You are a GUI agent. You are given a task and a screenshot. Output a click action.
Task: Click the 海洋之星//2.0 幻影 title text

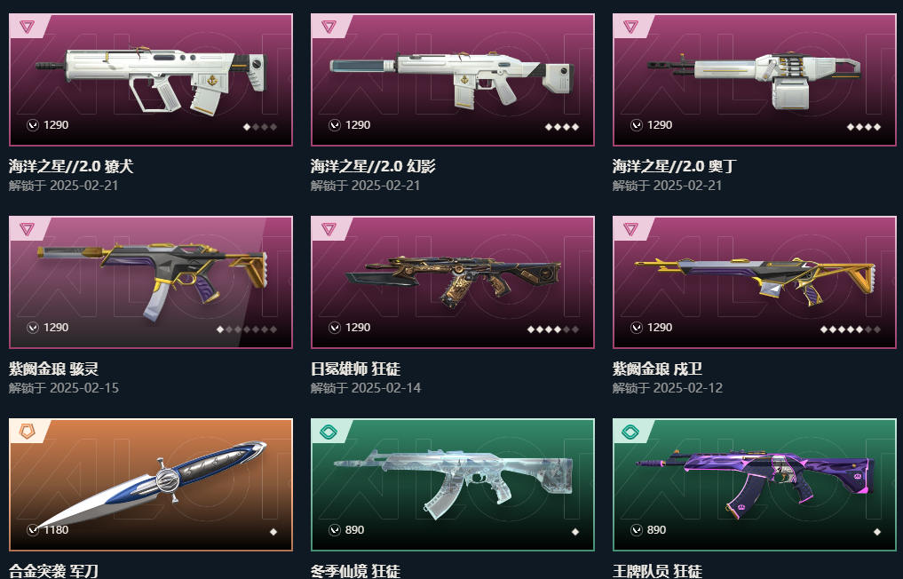(x=373, y=166)
